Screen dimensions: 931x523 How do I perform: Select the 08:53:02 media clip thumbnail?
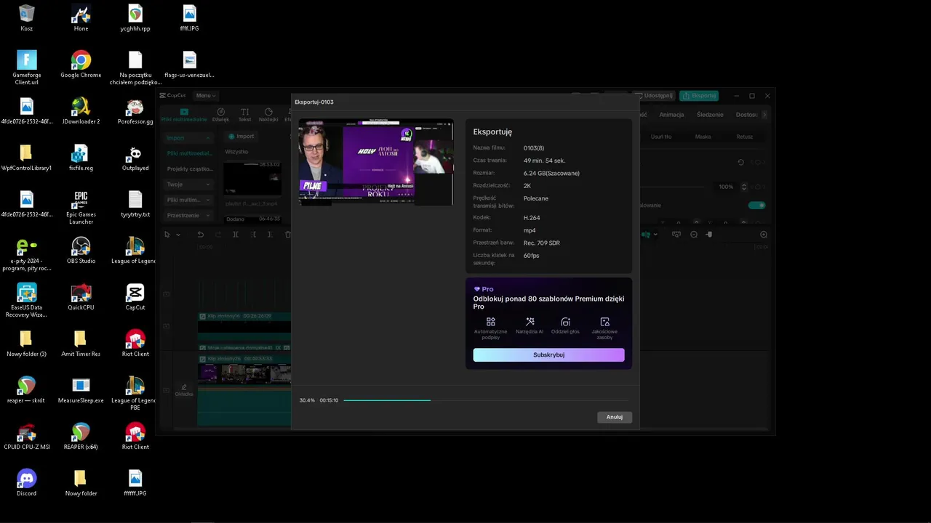click(x=252, y=179)
